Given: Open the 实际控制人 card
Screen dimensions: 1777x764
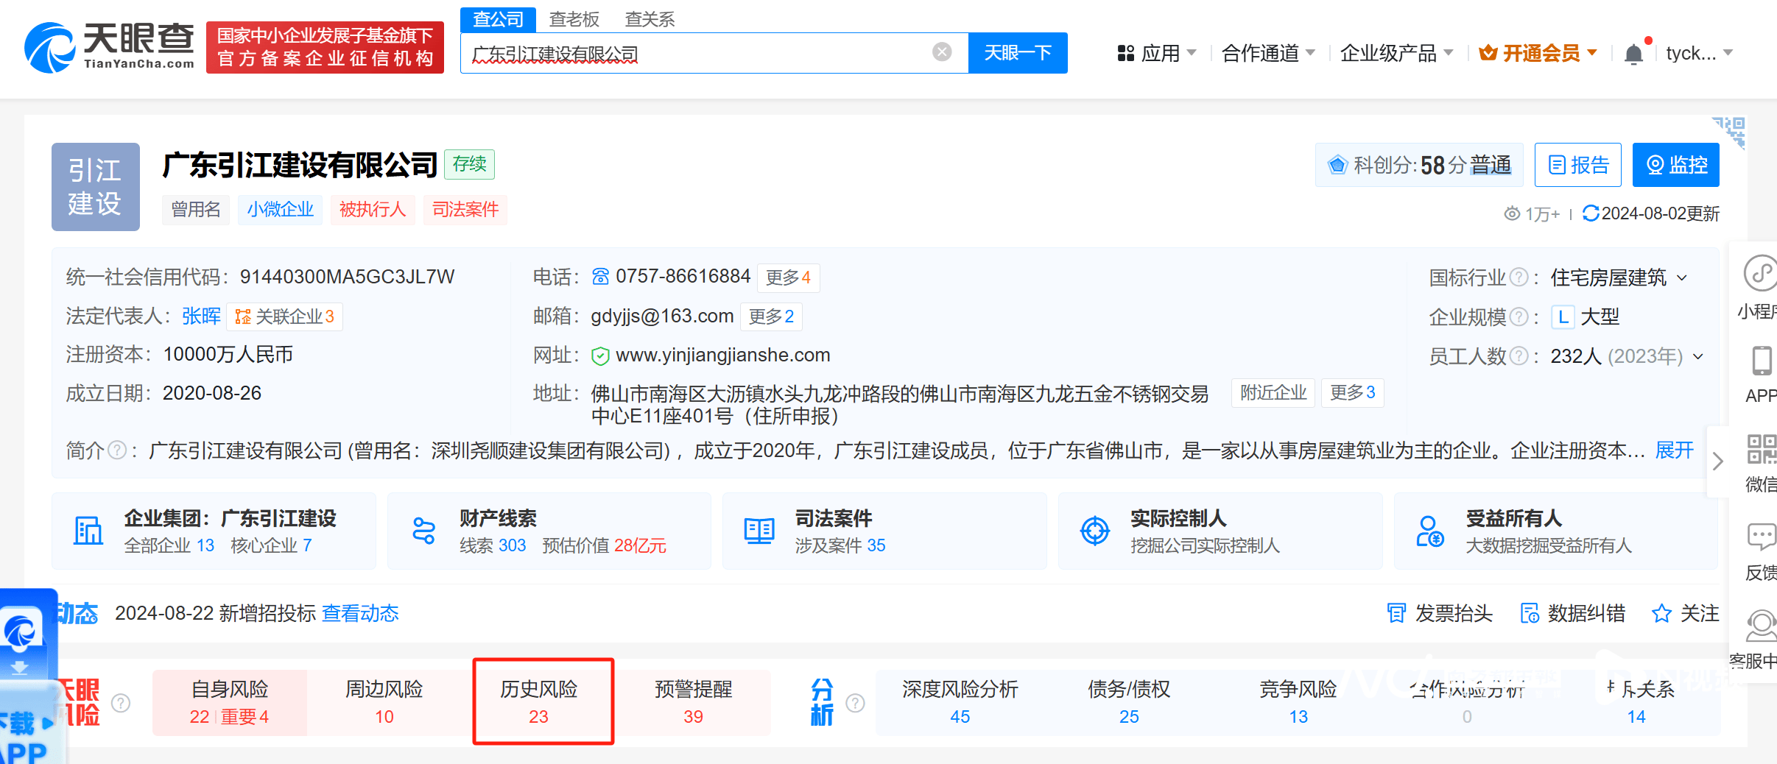Looking at the screenshot, I should 1220,531.
